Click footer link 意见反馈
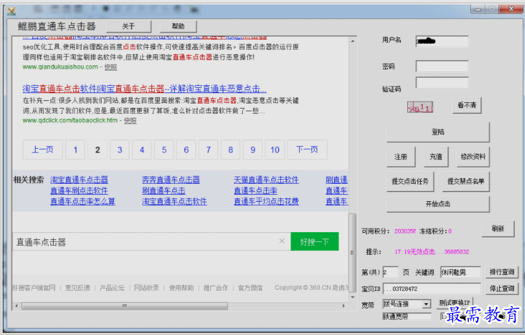525x335 pixels. click(x=78, y=288)
